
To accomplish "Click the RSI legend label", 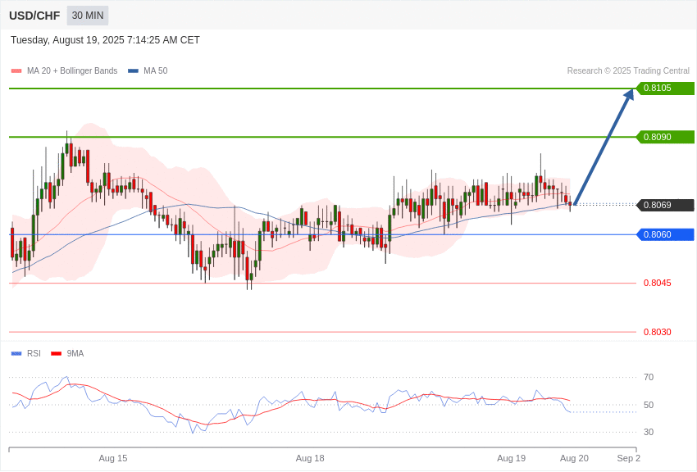I will 34,353.
